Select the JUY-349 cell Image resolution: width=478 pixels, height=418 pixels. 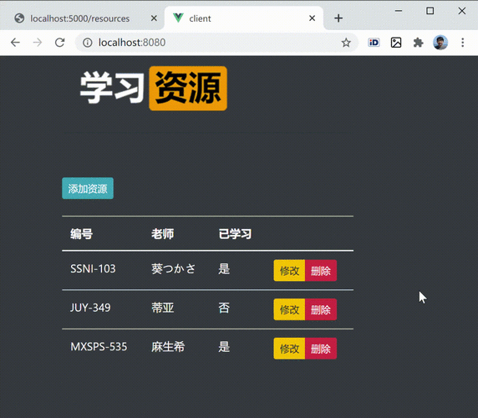click(90, 308)
